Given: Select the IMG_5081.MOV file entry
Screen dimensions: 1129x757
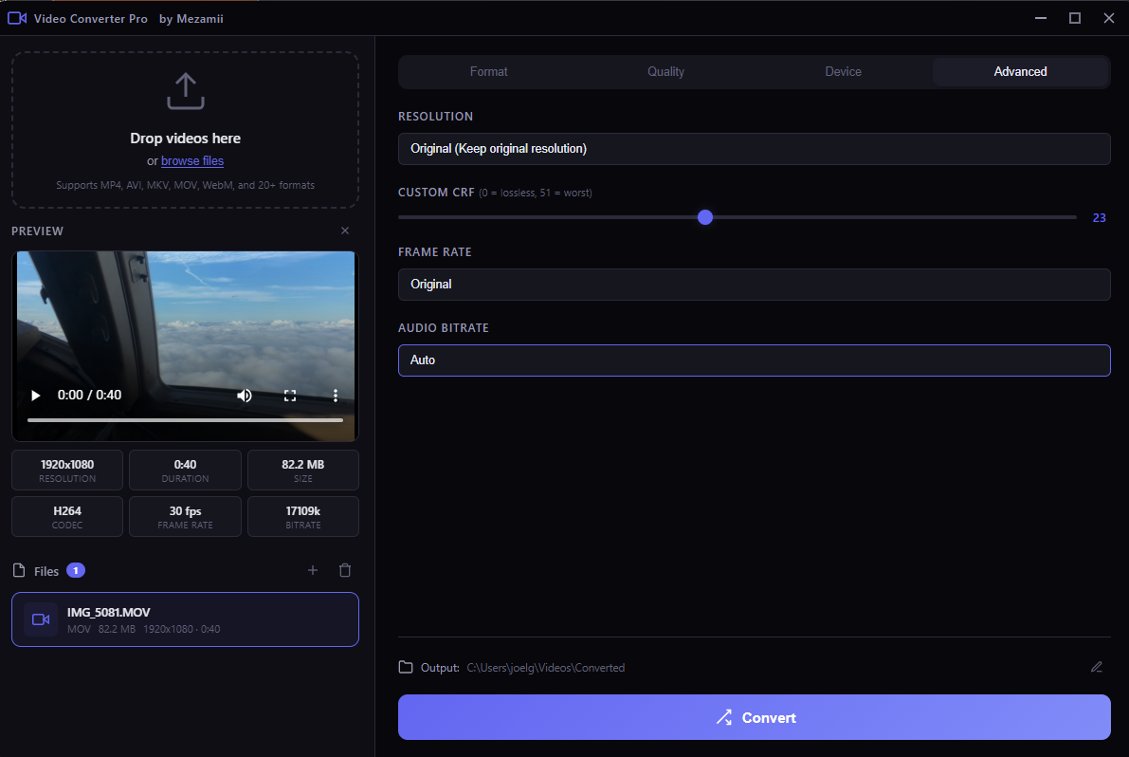Looking at the screenshot, I should (x=185, y=619).
